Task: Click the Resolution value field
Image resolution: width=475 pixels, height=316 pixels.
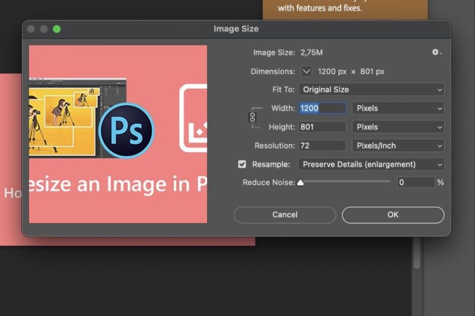Action: [322, 145]
